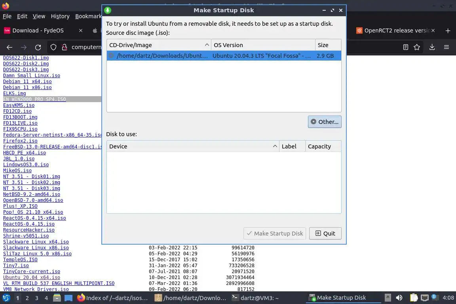Viewport: 456px width, 304px height.
Task: Sort by Device column header
Action: pyautogui.click(x=193, y=146)
